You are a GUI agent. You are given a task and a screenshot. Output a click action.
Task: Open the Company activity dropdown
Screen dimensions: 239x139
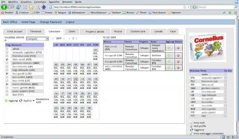pos(37,39)
